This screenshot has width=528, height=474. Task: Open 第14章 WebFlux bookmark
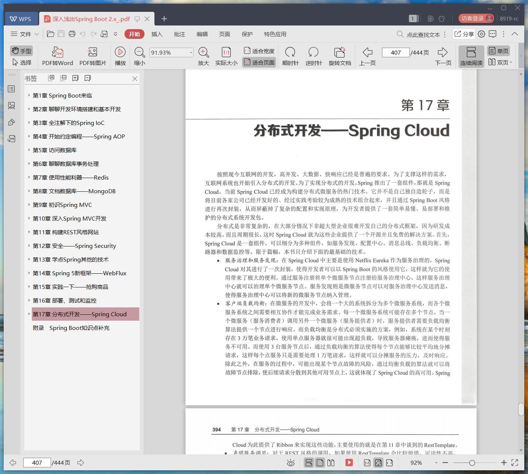click(79, 273)
